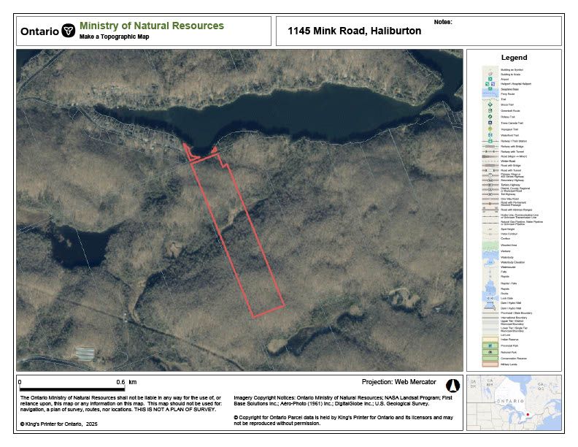Viewport: 578px width, 447px height.
Task: Click the Railway / Train Station legend icon
Action: [x=490, y=141]
